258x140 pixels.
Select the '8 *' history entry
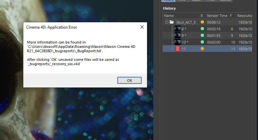[x=184, y=29]
